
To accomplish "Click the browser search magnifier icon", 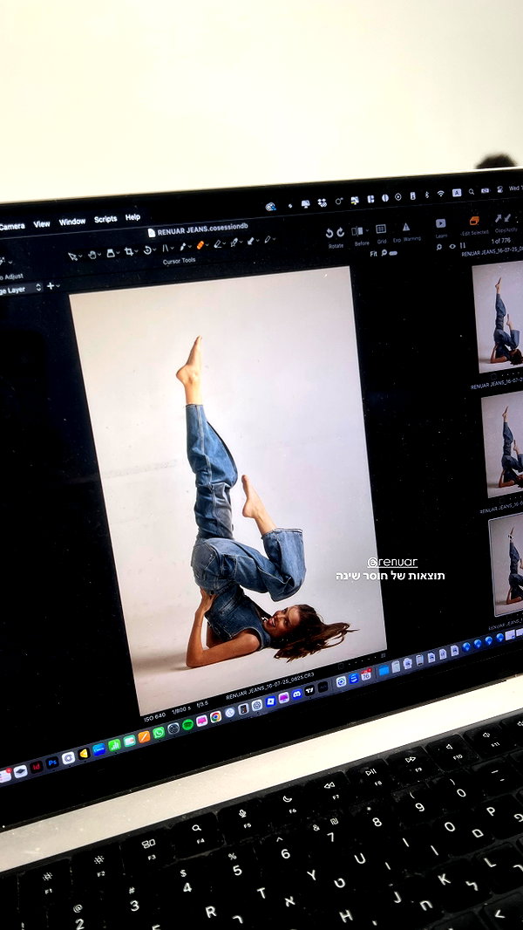I will [439, 247].
